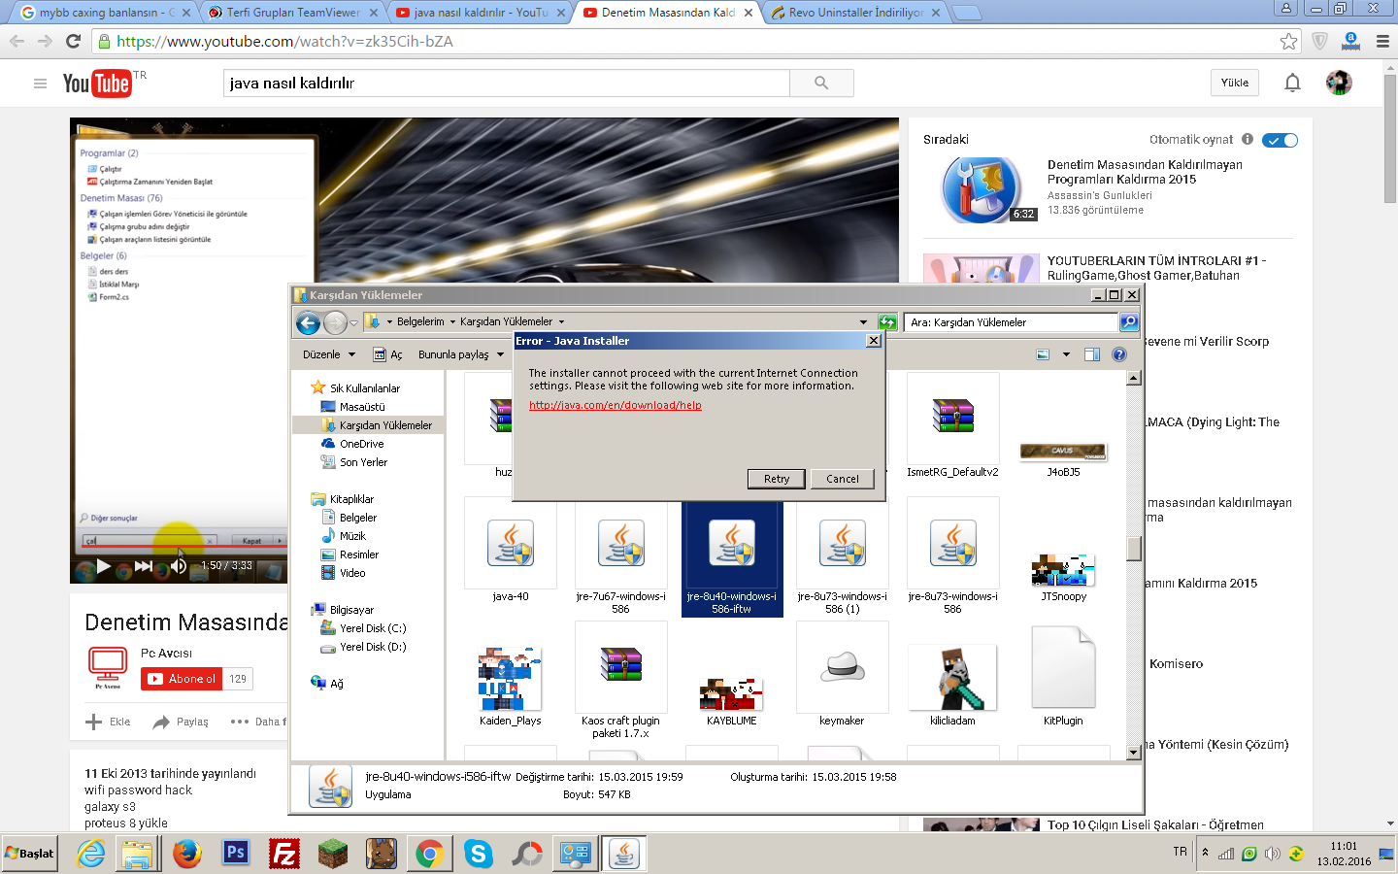Open the recent pages dropdown arrow
Viewport: 1398px width, 874px height.
click(x=354, y=322)
